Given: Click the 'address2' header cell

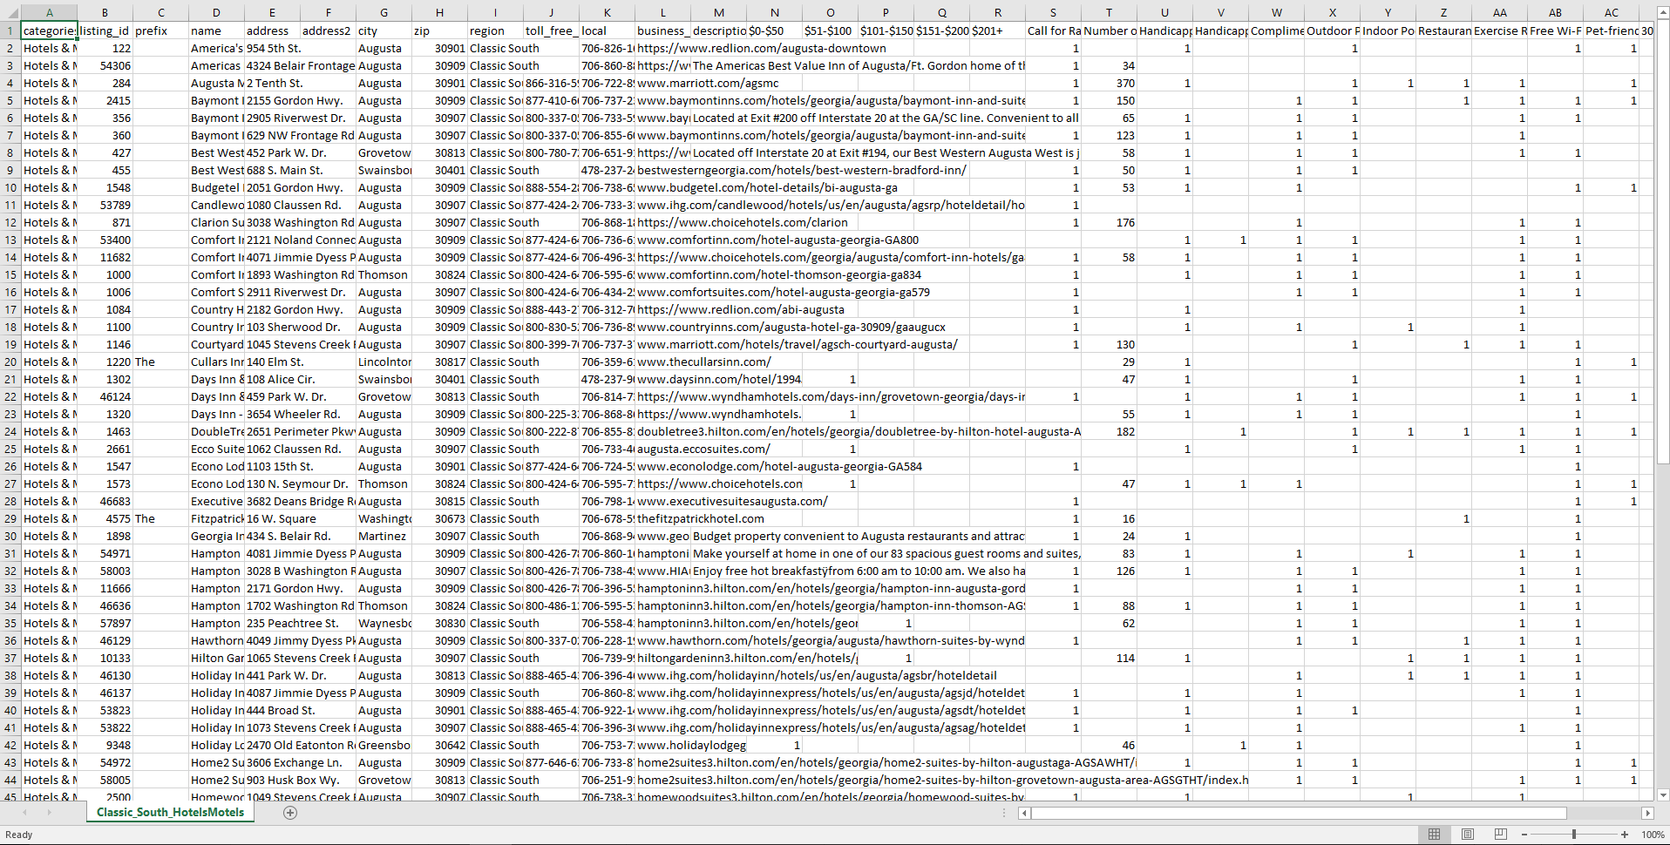Looking at the screenshot, I should (328, 30).
